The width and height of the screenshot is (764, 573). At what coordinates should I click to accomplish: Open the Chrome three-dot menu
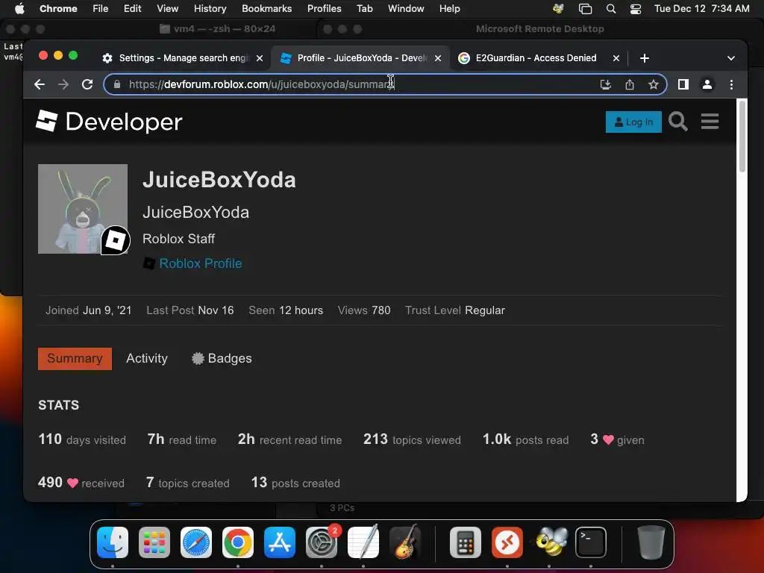tap(731, 84)
